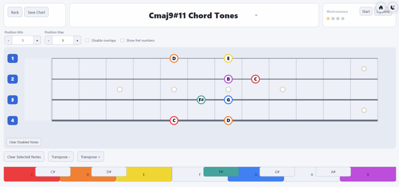Select the B note on string 2
The height and width of the screenshot is (187, 399).
[228, 79]
